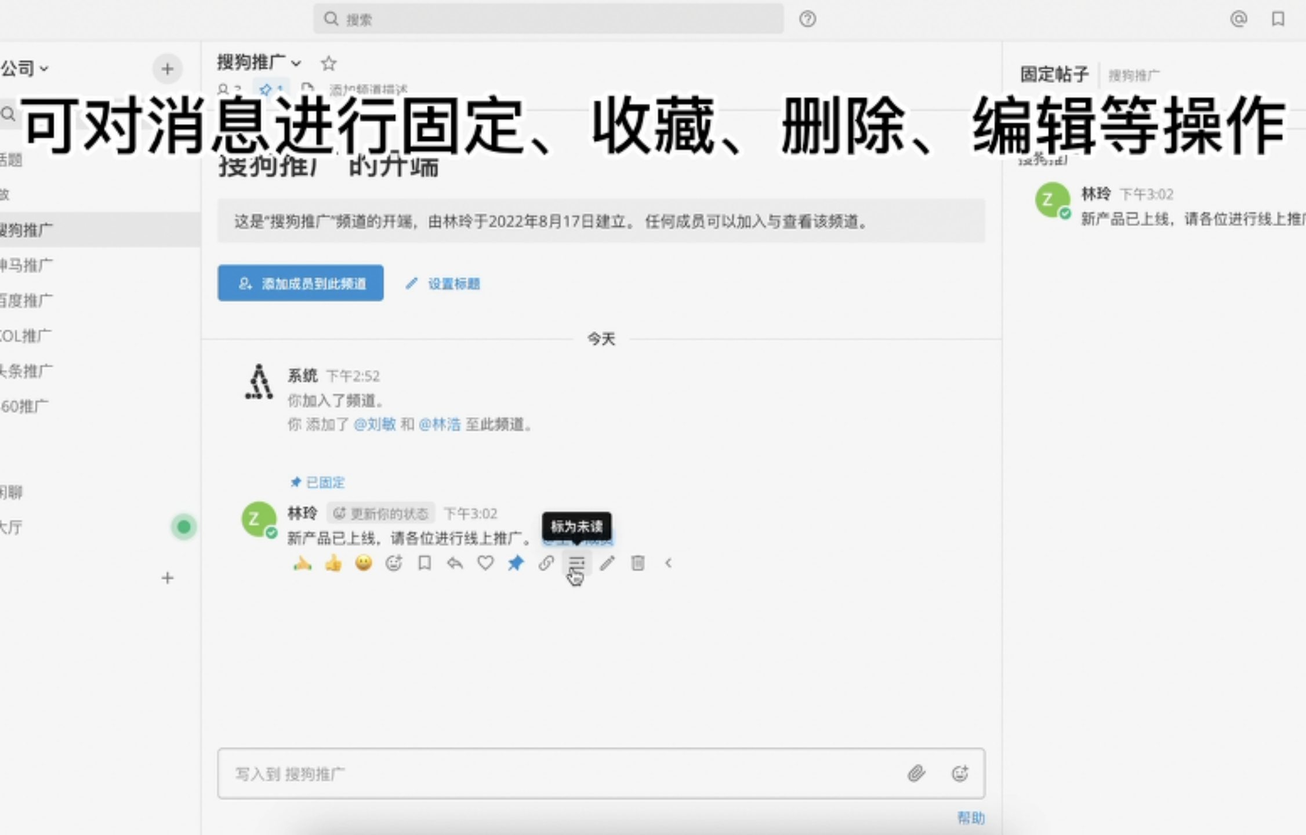The width and height of the screenshot is (1306, 835).
Task: Click the system bot avatar icon
Action: [x=259, y=382]
